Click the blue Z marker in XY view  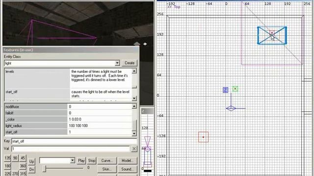pyautogui.click(x=225, y=90)
